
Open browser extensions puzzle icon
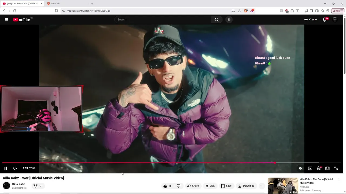[x=292, y=11]
